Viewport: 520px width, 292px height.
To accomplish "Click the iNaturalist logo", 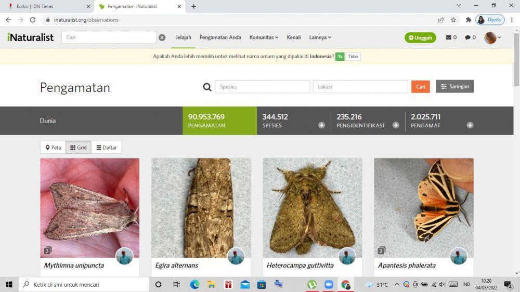I will point(31,37).
